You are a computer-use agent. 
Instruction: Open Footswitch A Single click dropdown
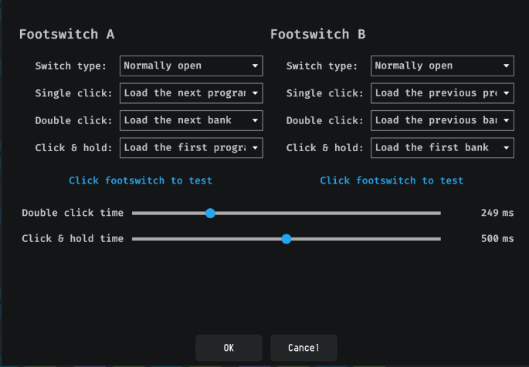pos(192,93)
